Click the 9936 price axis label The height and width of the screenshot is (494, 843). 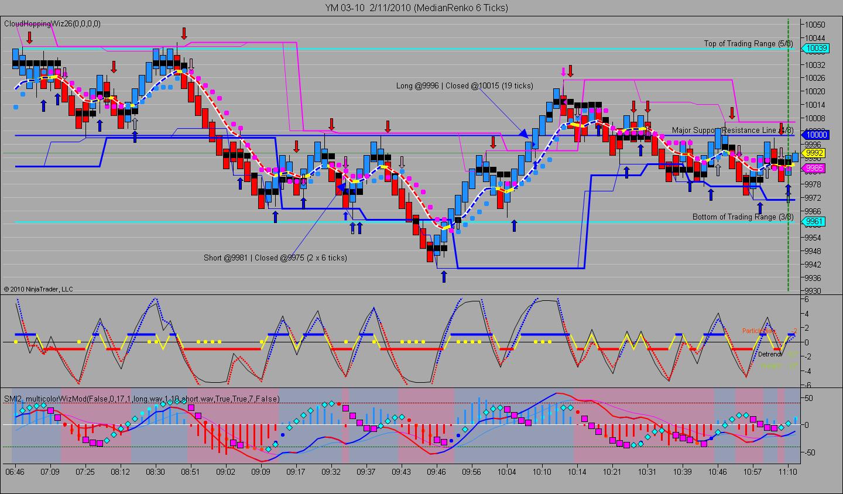[x=814, y=278]
